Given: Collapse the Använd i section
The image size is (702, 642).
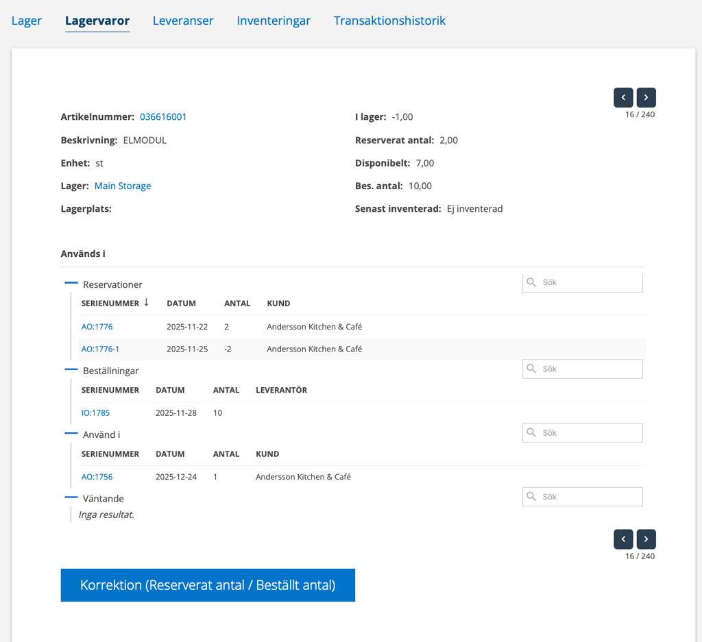Looking at the screenshot, I should click(71, 434).
